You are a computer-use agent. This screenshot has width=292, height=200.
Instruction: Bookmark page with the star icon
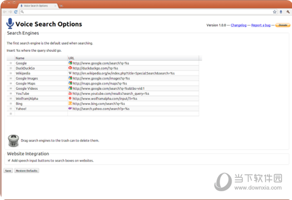(x=274, y=12)
